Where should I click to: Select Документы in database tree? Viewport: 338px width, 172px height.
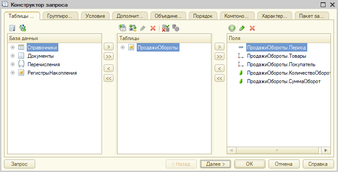pos(41,56)
